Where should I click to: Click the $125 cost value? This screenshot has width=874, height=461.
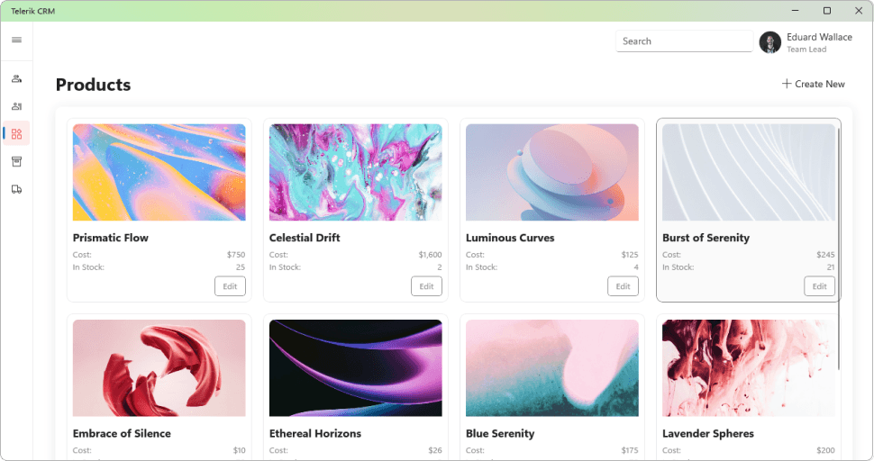click(x=630, y=255)
